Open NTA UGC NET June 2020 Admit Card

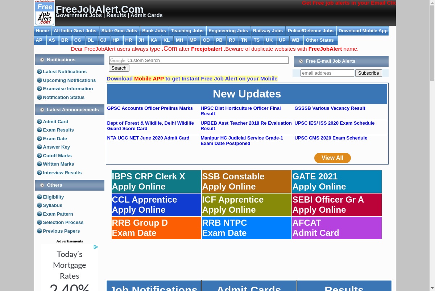(148, 138)
